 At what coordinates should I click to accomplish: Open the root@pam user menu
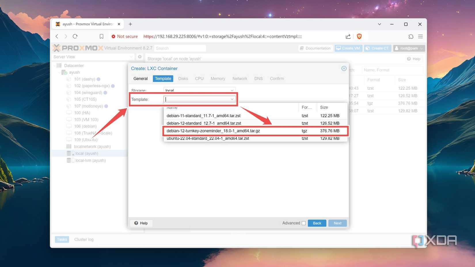(x=409, y=48)
